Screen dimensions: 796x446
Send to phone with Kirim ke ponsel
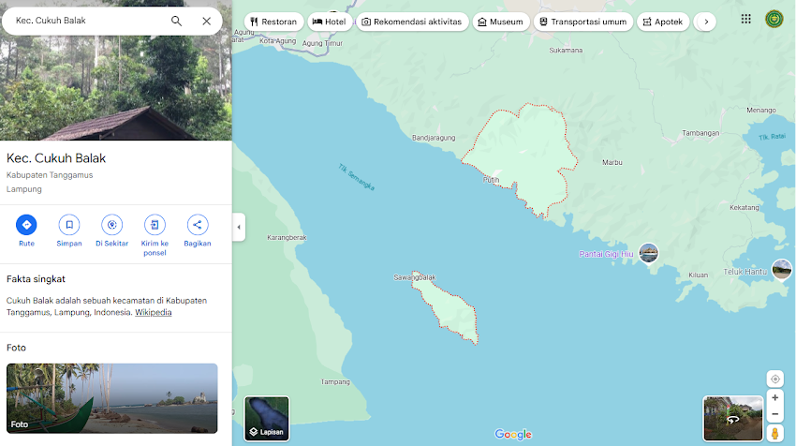[155, 225]
